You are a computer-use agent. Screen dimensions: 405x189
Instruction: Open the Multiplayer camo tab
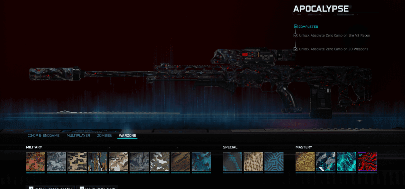pyautogui.click(x=78, y=136)
